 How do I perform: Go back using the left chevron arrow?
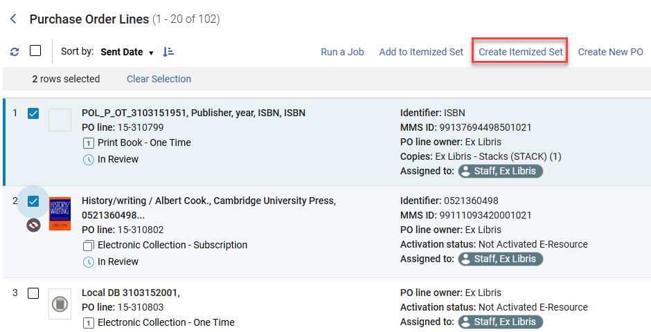pos(13,19)
